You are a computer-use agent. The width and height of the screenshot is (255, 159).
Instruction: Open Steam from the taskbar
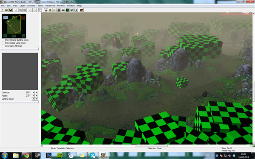tap(38, 156)
